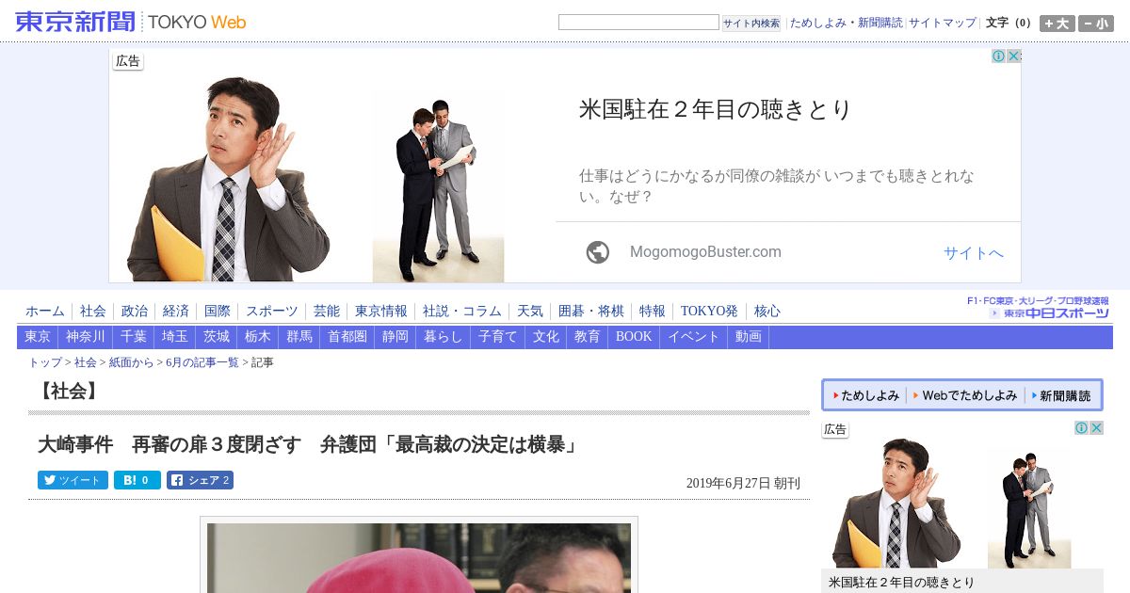
Task: Select 茨城 in regional sub-navigation
Action: 217,337
